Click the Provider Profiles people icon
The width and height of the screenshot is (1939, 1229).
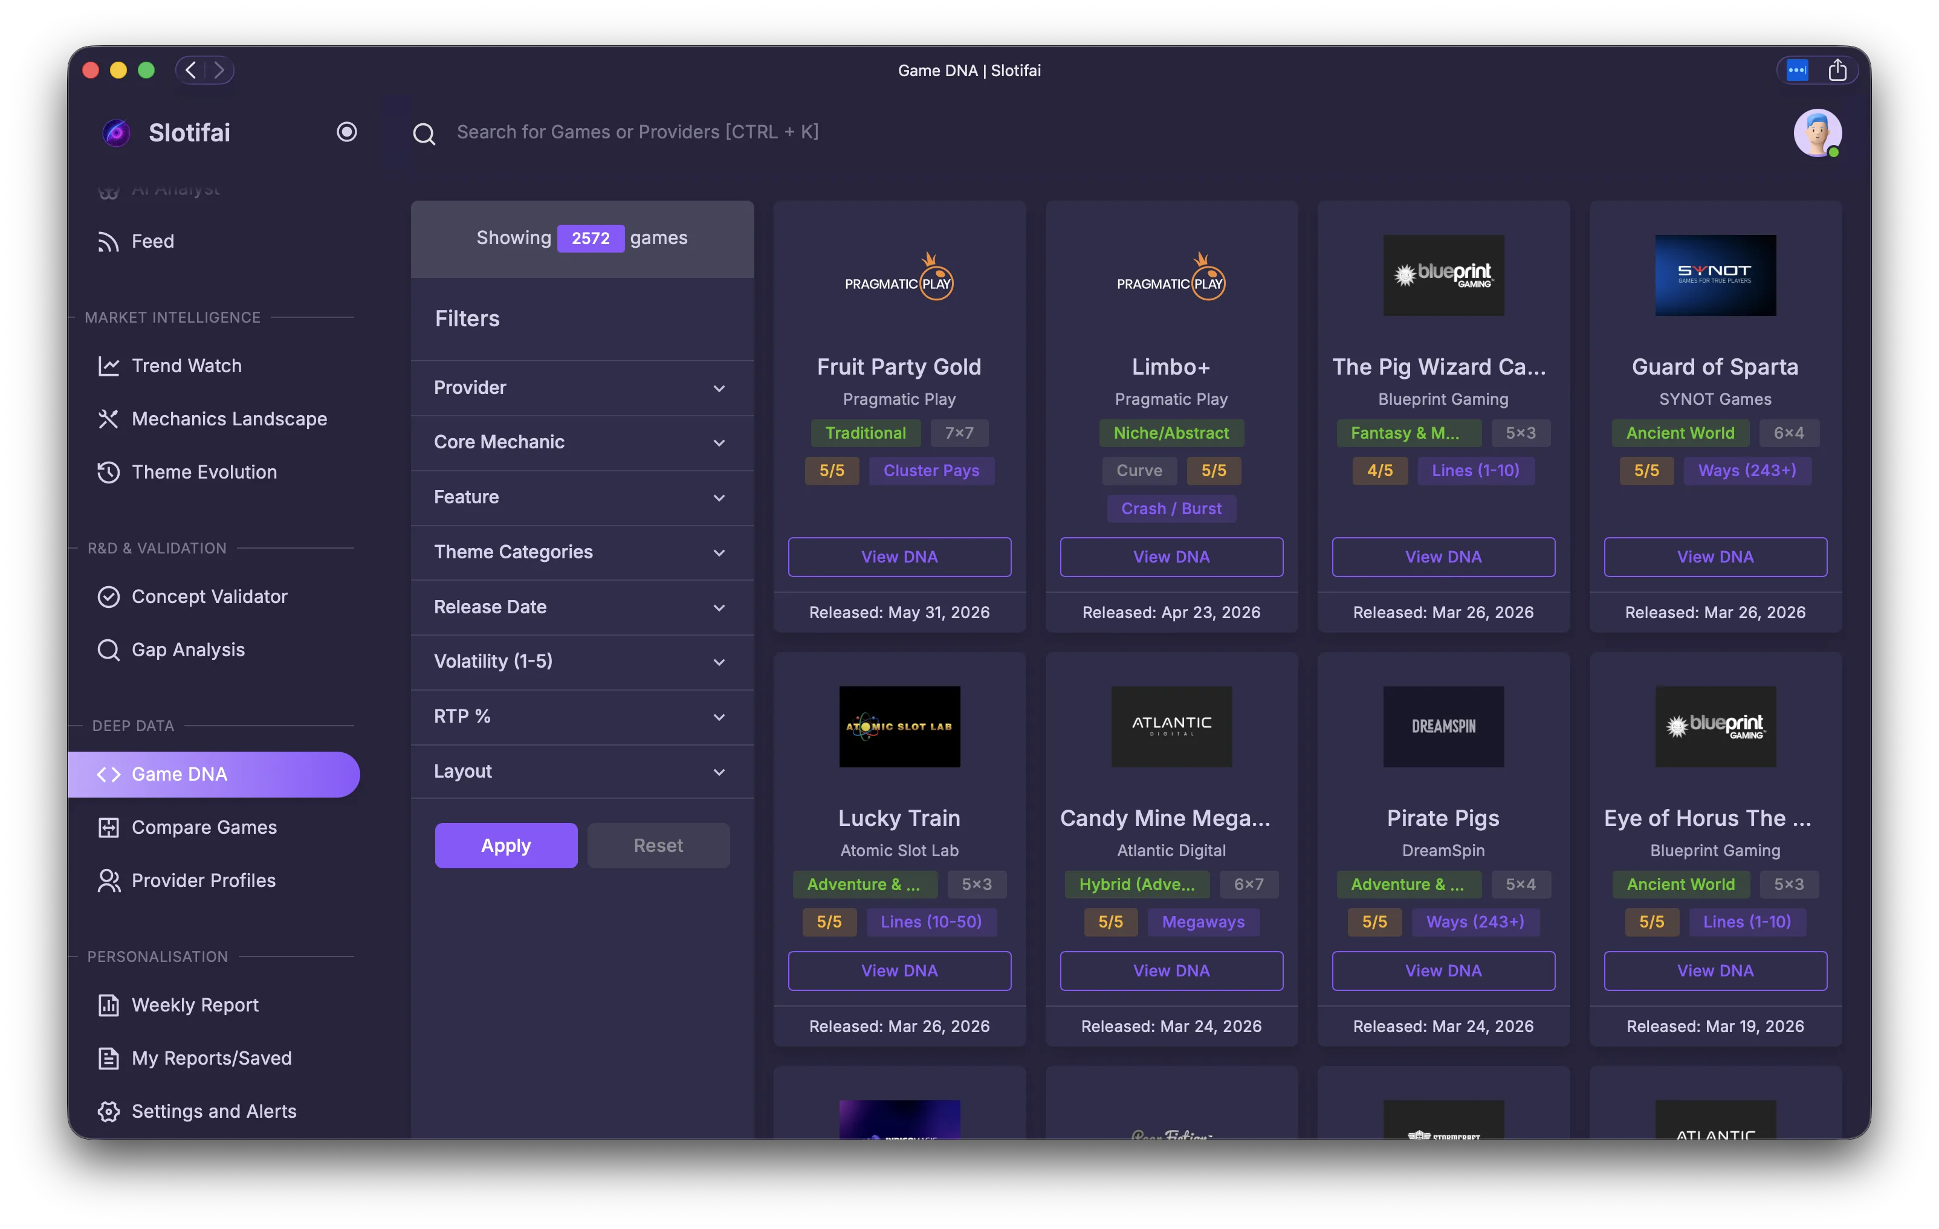click(108, 882)
